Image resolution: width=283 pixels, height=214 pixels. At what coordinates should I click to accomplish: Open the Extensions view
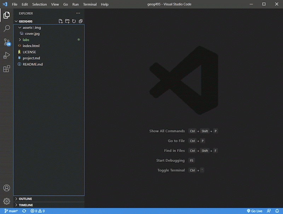(x=6, y=69)
